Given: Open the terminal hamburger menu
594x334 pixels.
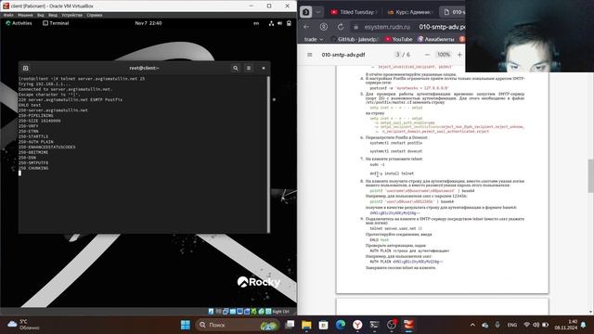Looking at the screenshot, I should (249, 68).
